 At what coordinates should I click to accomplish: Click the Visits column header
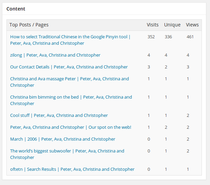pos(153,25)
